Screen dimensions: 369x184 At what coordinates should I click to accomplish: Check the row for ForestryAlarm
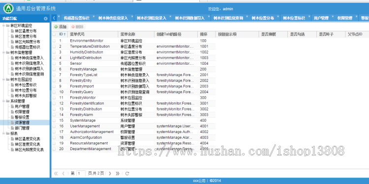[x=54, y=115]
